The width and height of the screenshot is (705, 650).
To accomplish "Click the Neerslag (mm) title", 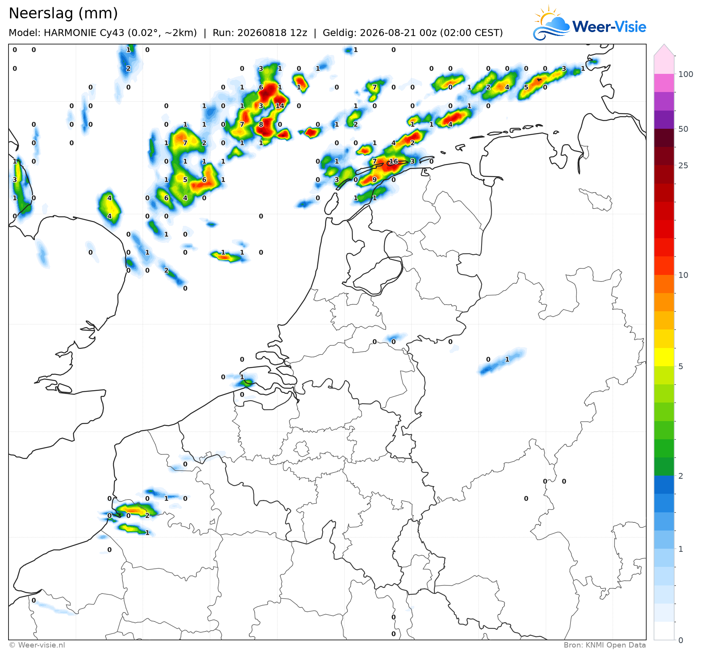I will click(x=63, y=13).
